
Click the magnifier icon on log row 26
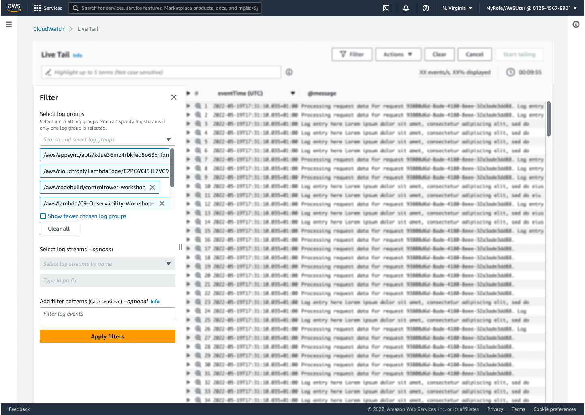tap(198, 329)
